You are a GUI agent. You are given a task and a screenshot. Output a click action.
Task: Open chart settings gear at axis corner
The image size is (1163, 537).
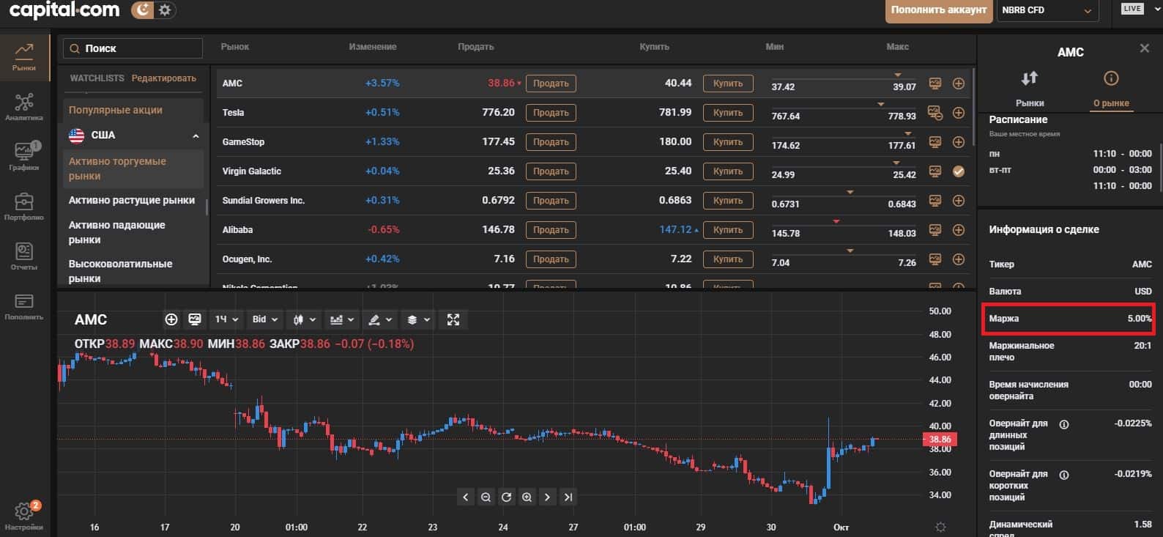point(941,527)
